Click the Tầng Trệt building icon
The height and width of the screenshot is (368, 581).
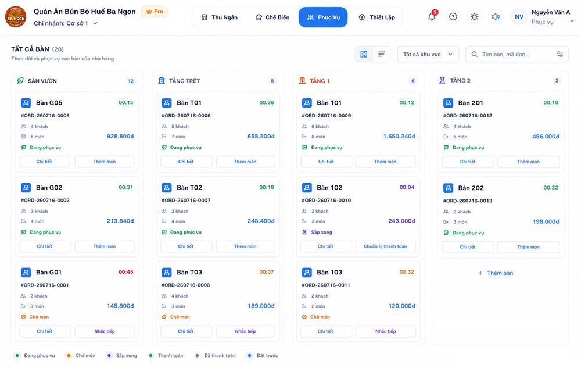(x=162, y=80)
